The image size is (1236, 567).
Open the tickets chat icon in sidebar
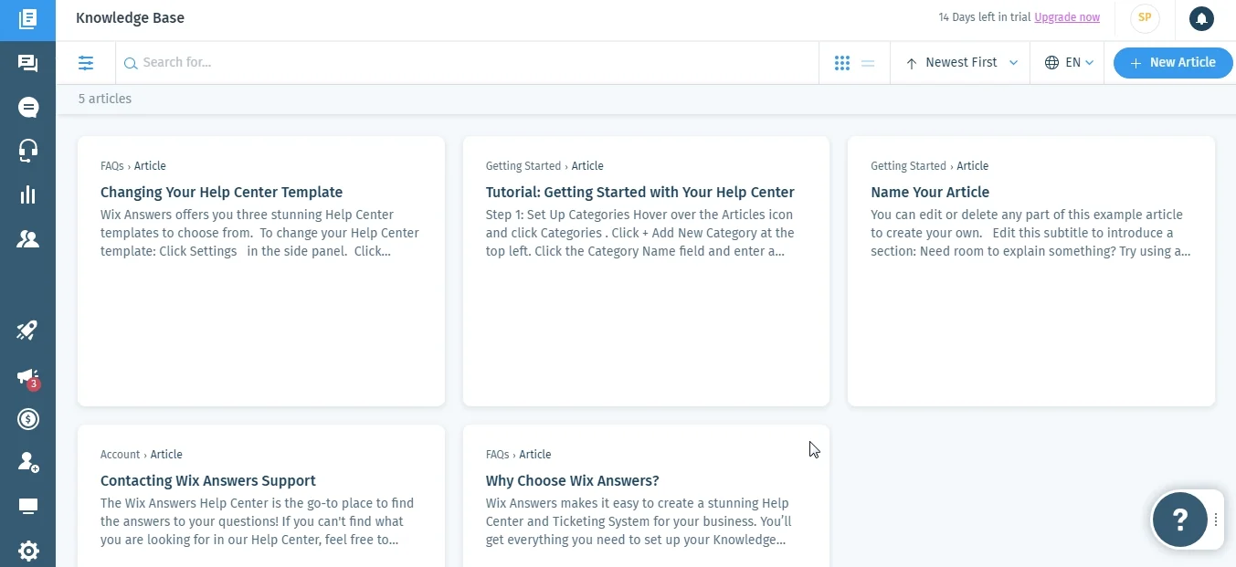[27, 63]
